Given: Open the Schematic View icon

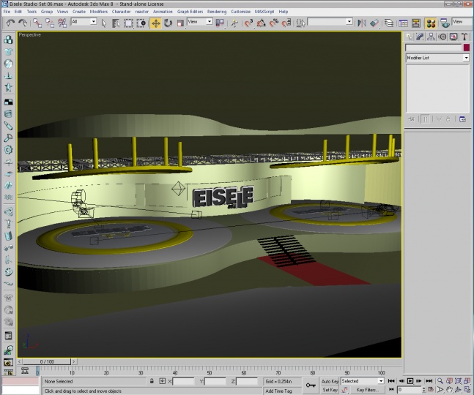Looking at the screenshot, I should click(416, 23).
